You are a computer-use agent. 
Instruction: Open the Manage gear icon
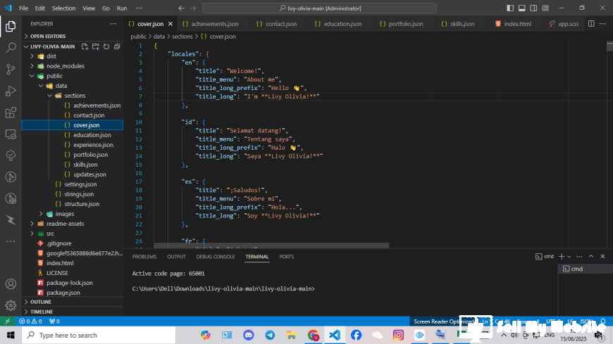pos(11,306)
